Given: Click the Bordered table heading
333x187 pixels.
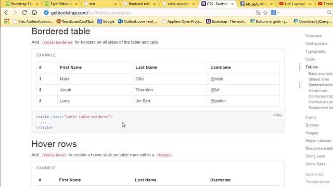Looking at the screenshot, I should click(61, 31).
